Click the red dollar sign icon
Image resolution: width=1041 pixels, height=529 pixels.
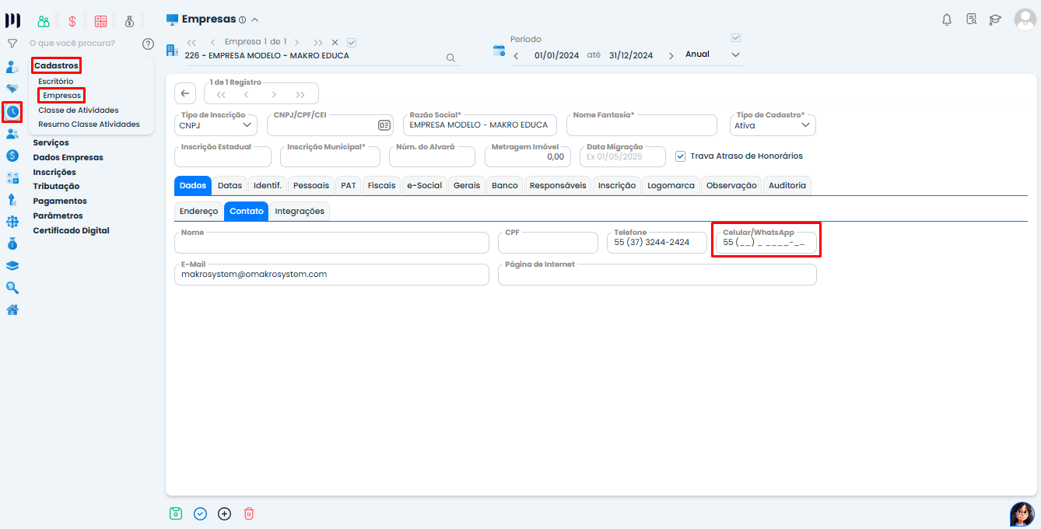(x=72, y=21)
